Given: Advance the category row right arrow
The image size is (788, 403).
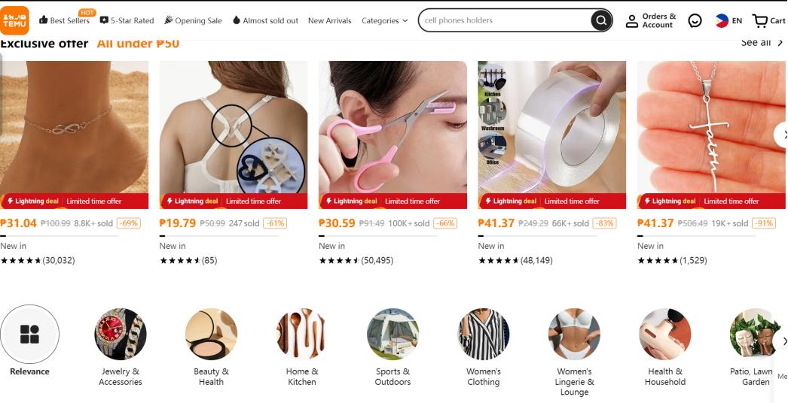Looking at the screenshot, I should 782,341.
